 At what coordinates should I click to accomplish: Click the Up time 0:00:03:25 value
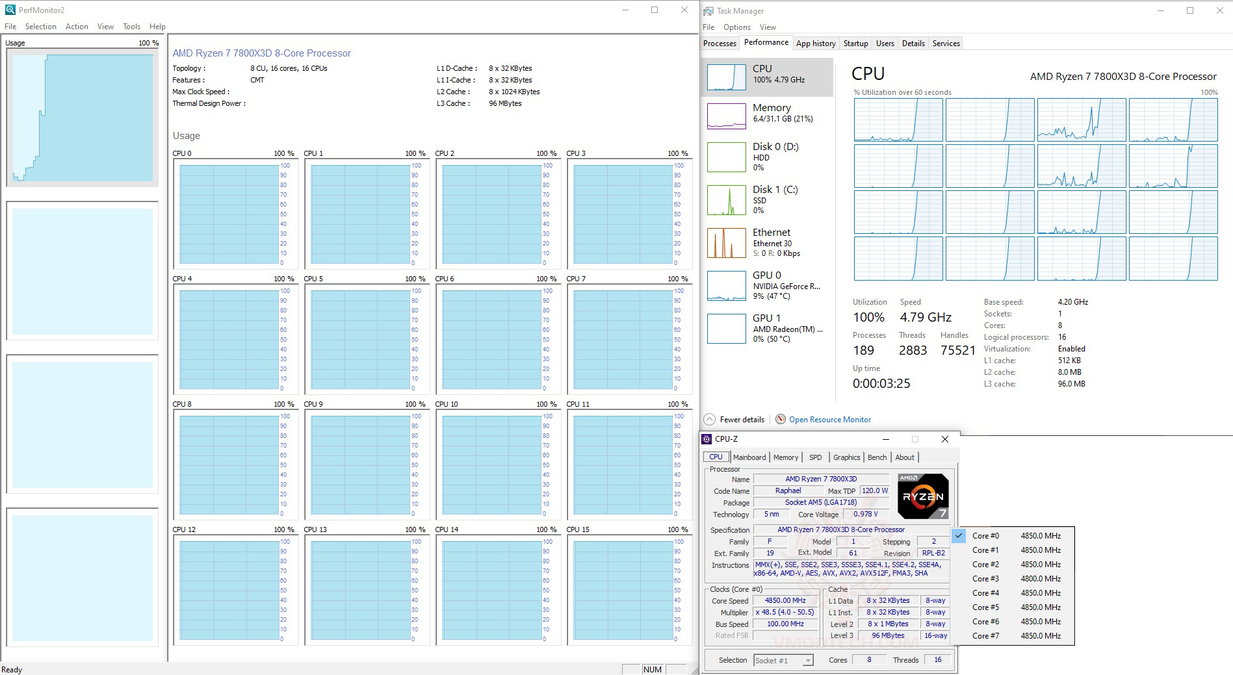(881, 383)
